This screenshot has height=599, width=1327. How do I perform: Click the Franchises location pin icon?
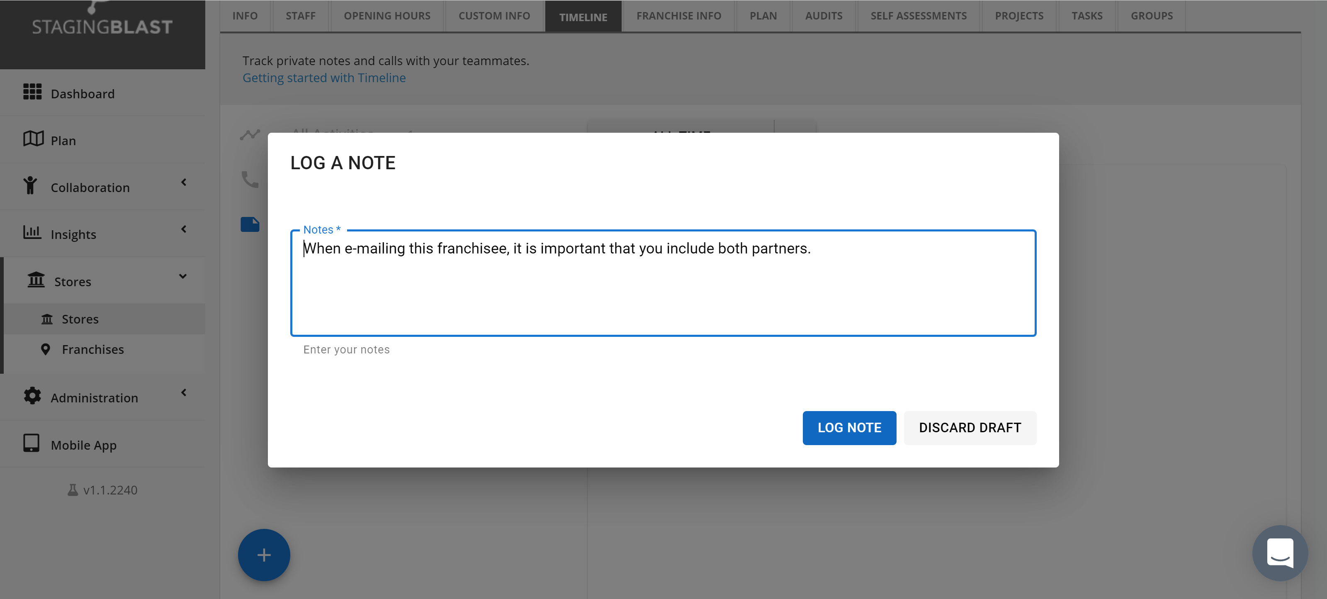point(45,350)
